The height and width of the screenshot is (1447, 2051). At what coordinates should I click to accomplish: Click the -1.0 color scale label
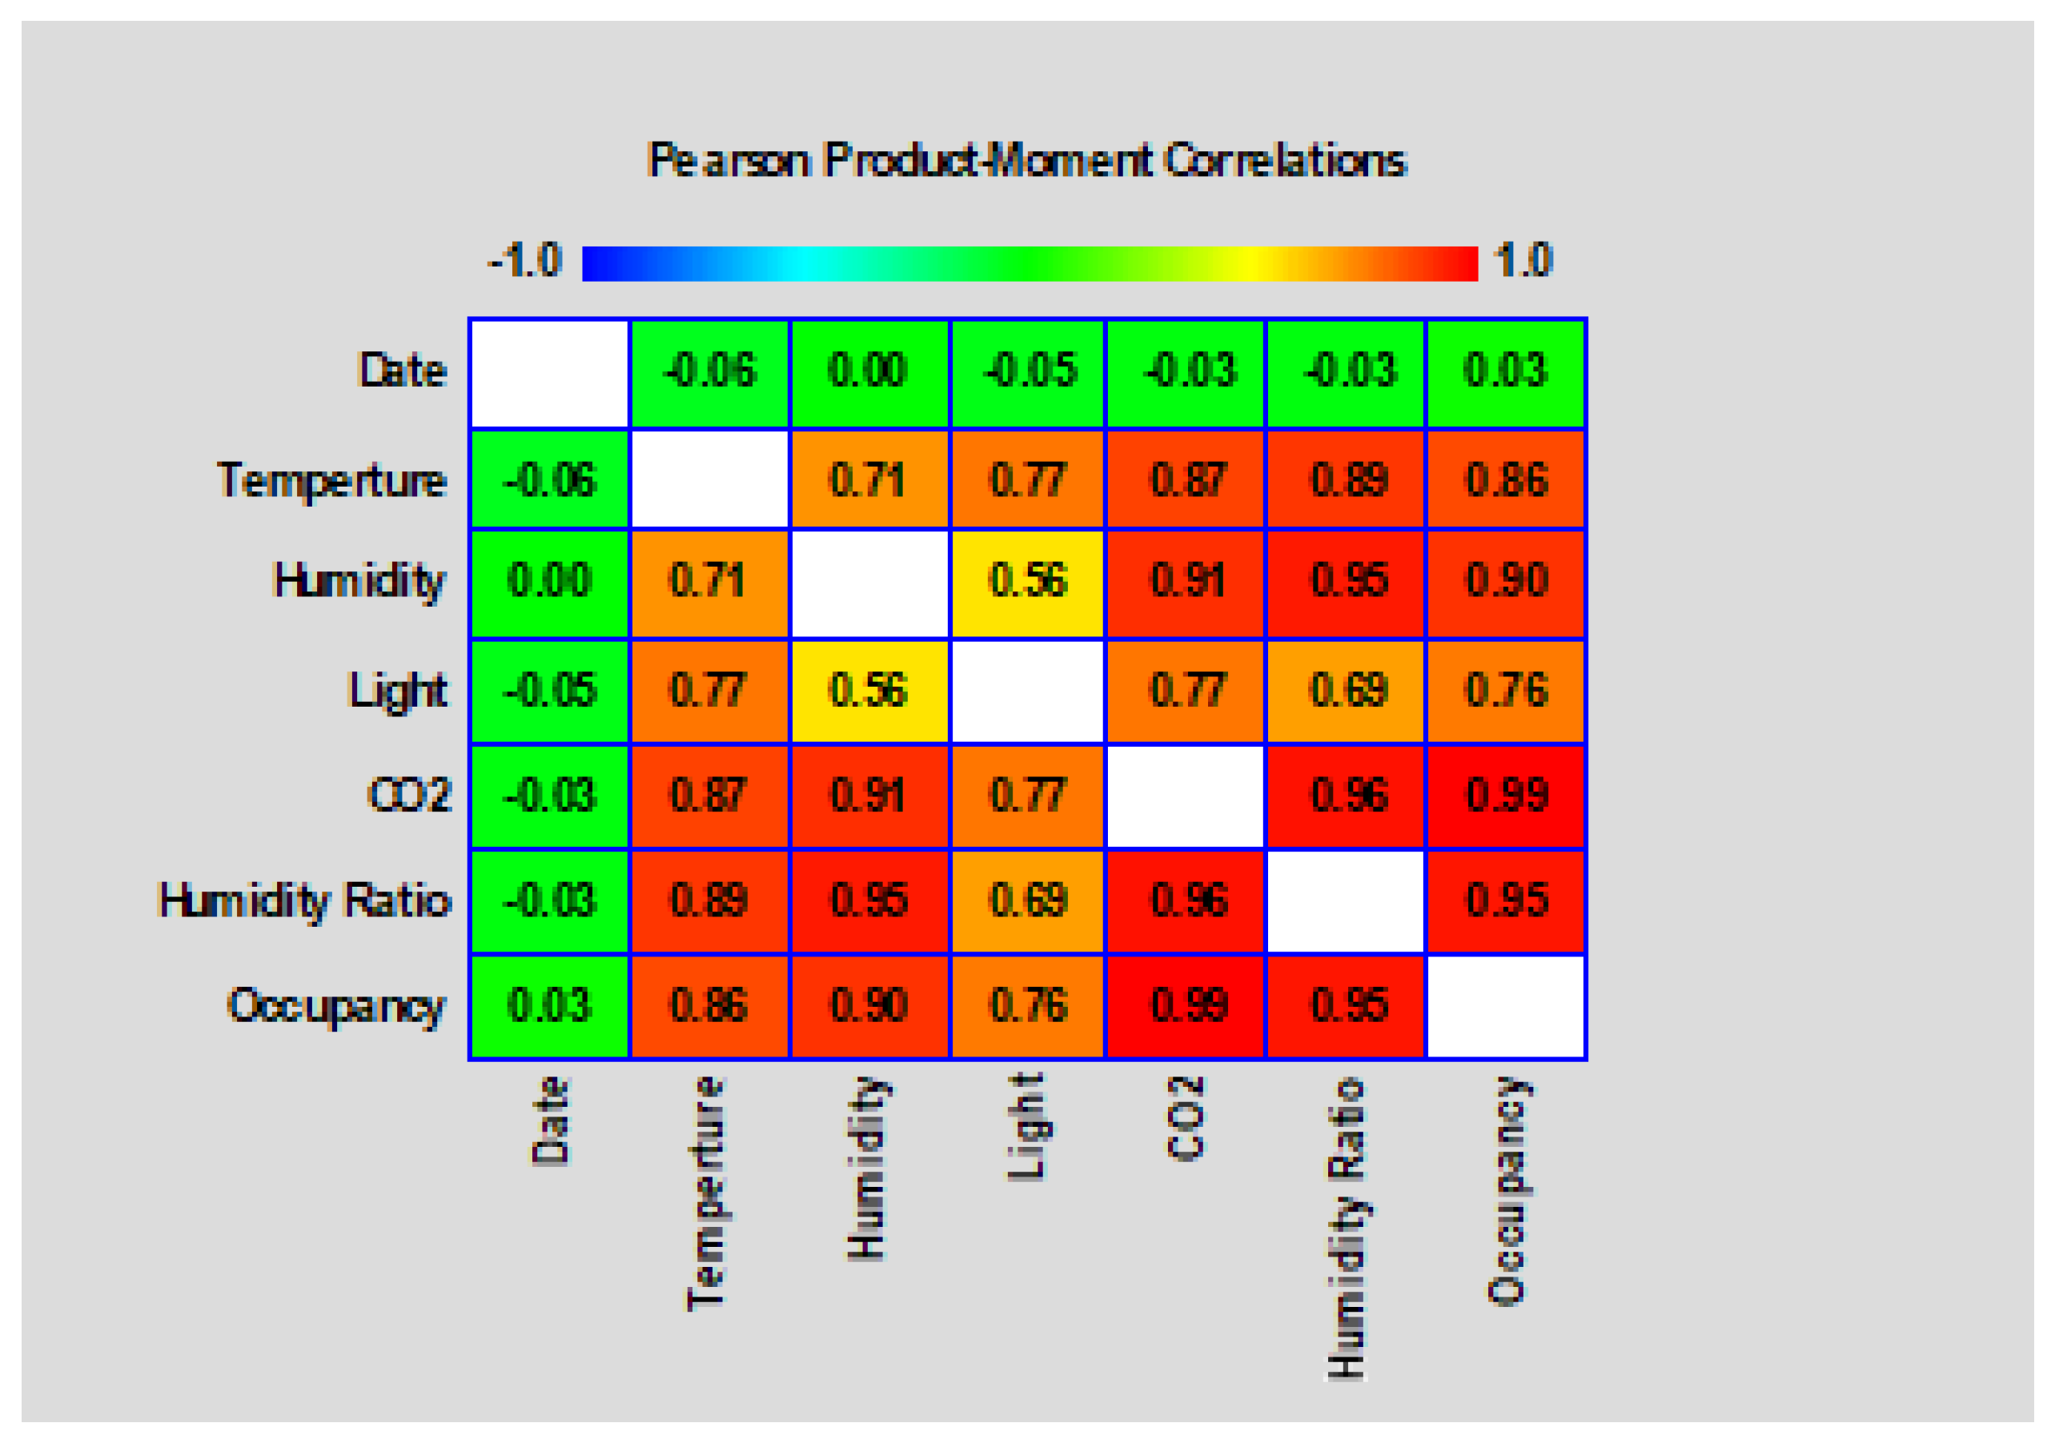coord(524,261)
